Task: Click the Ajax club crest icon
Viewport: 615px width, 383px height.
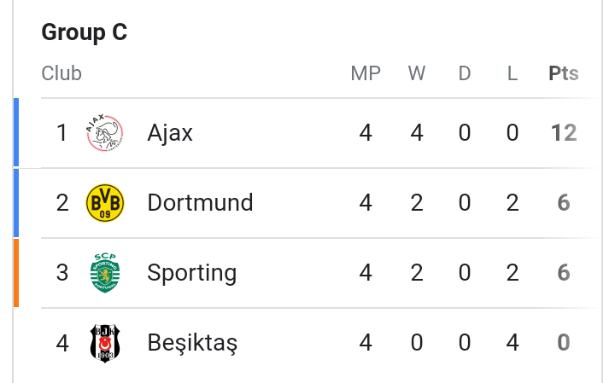Action: (x=105, y=133)
